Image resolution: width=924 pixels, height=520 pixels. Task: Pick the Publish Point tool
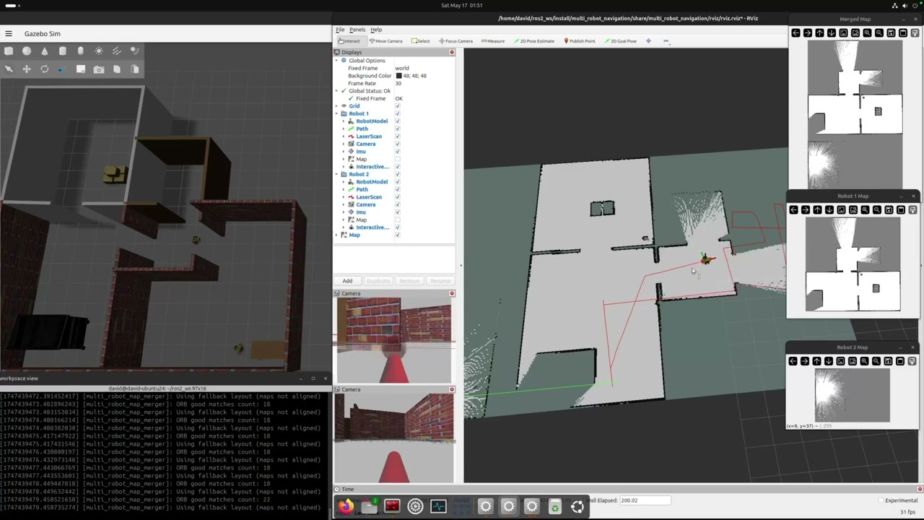580,41
